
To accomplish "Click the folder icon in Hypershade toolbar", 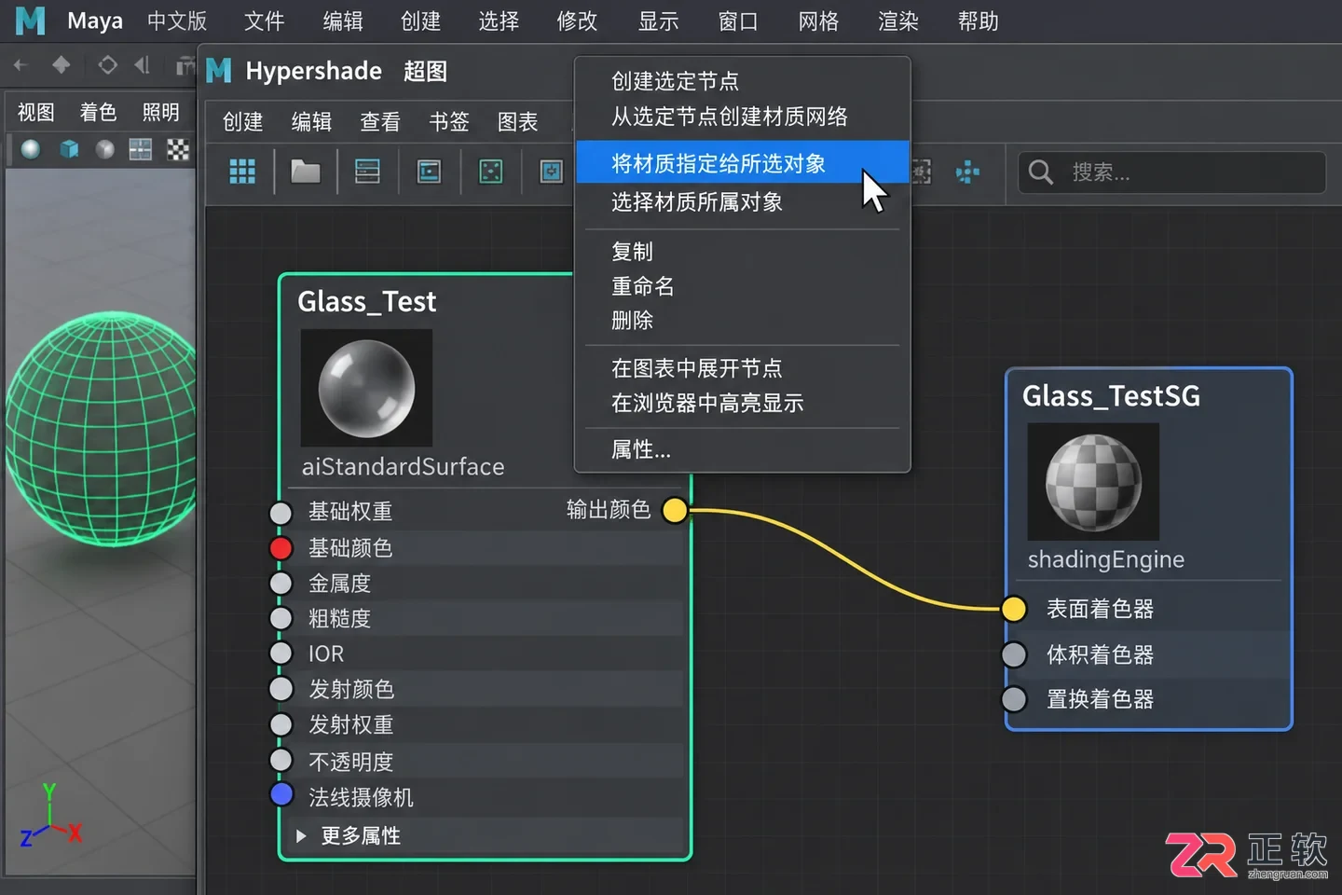I will 305,172.
